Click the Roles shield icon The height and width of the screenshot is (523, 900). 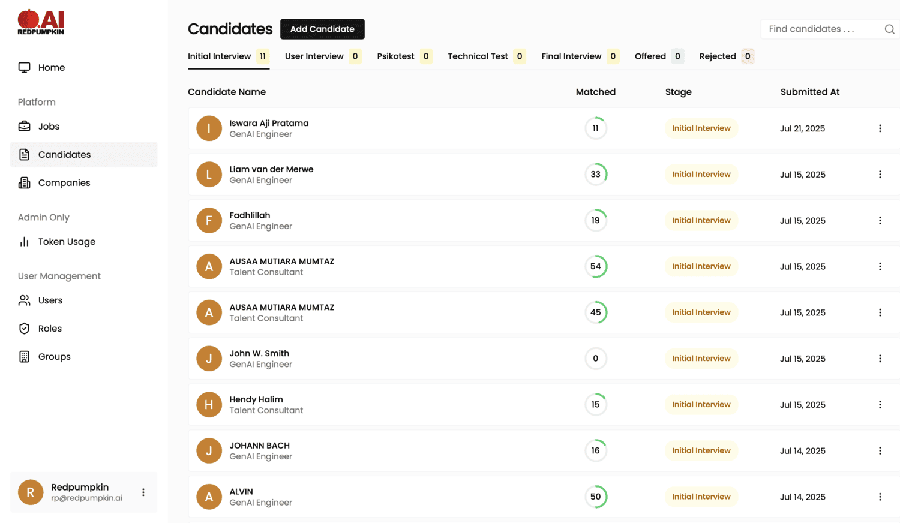pos(24,328)
